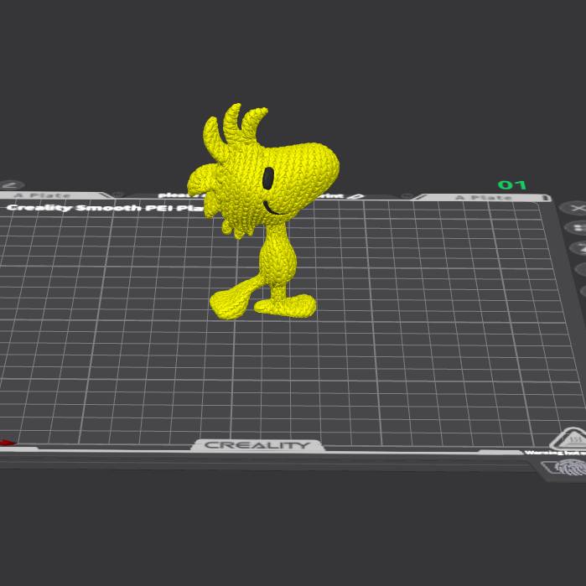Click the plate icon below the X icon
The width and height of the screenshot is (586, 586).
click(x=576, y=227)
